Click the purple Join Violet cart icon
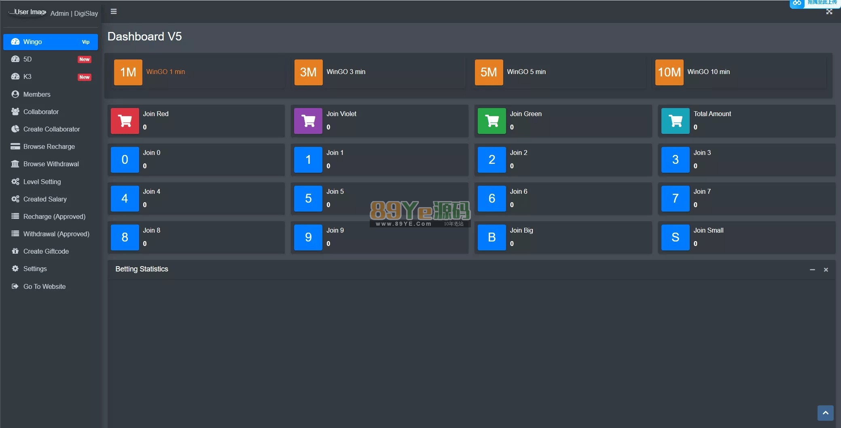 click(308, 121)
